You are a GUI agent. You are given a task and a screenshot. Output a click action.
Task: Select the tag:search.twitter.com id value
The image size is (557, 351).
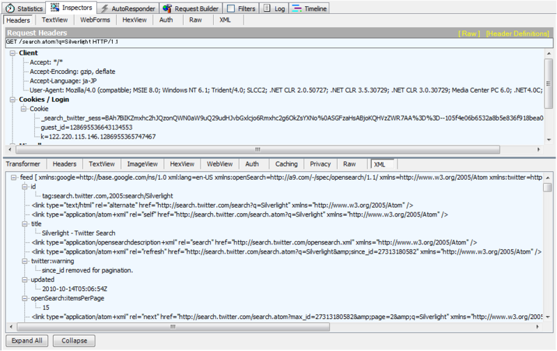(107, 196)
